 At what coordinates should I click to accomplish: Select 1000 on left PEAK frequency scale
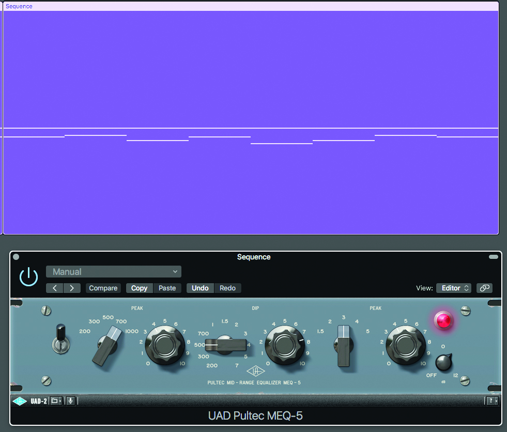tap(132, 331)
